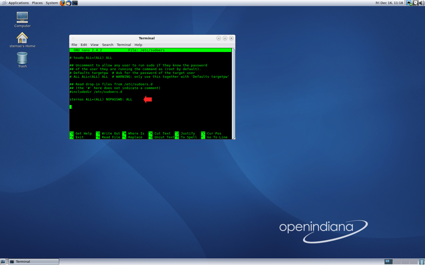Screen dimensions: 425x265
Task: Open the Computer desktop icon
Action: pyautogui.click(x=22, y=20)
